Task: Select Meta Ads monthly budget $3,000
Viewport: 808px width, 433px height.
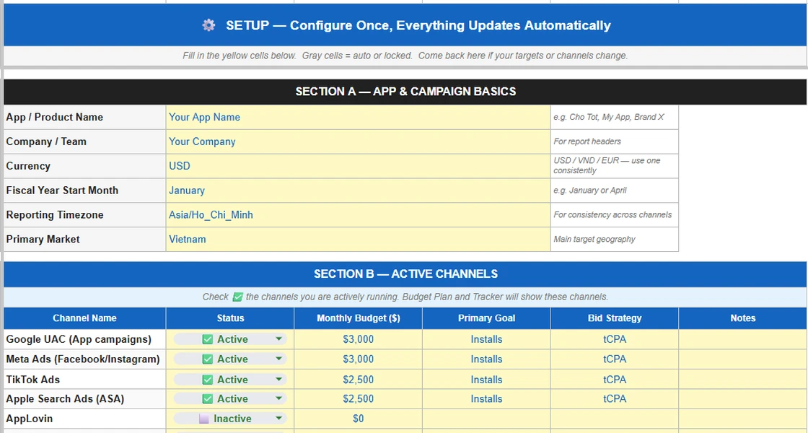Action: (358, 359)
